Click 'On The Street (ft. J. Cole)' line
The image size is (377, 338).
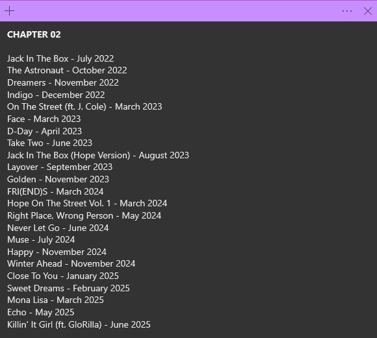coord(84,107)
